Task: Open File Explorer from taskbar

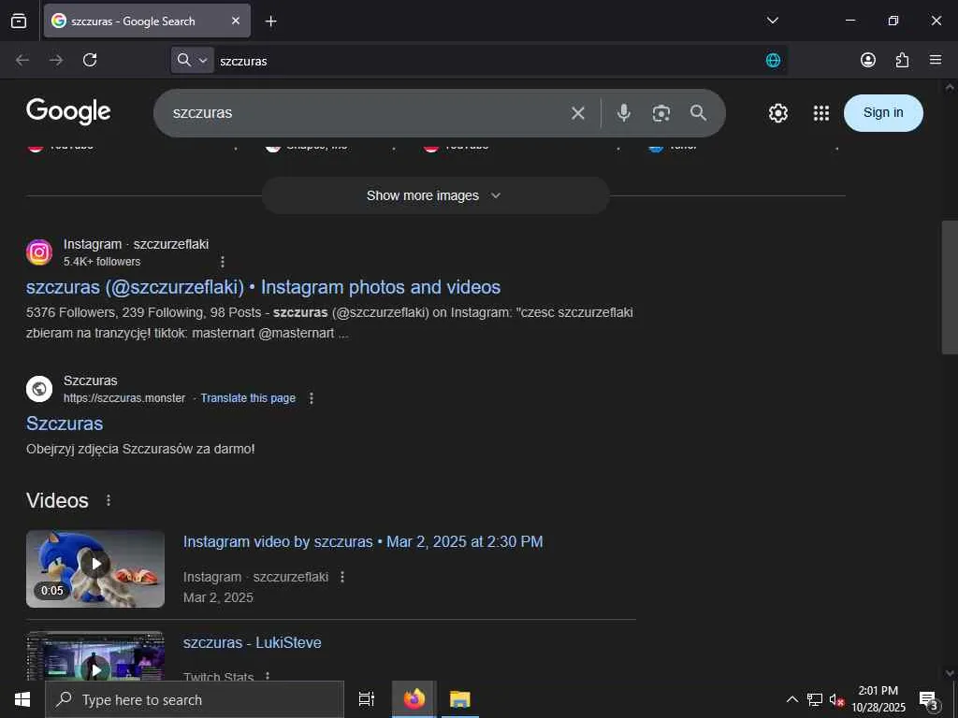Action: pyautogui.click(x=459, y=699)
